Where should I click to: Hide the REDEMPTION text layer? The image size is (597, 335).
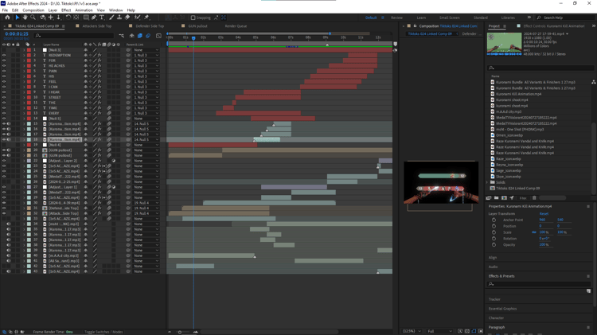(4, 55)
